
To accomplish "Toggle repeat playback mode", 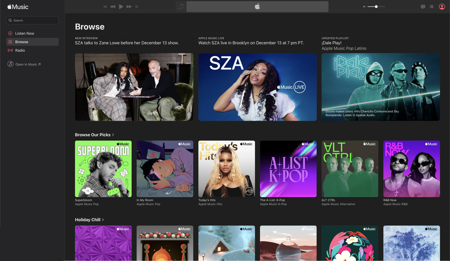I will [137, 7].
